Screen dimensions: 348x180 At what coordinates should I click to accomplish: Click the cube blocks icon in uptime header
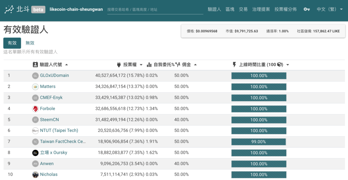tap(280, 65)
